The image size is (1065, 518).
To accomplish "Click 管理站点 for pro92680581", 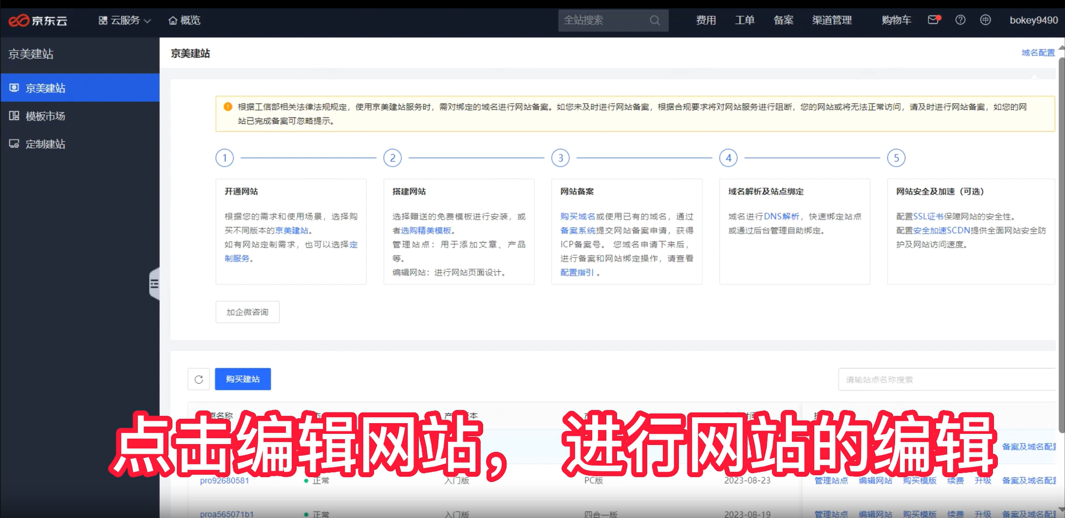I will 831,481.
